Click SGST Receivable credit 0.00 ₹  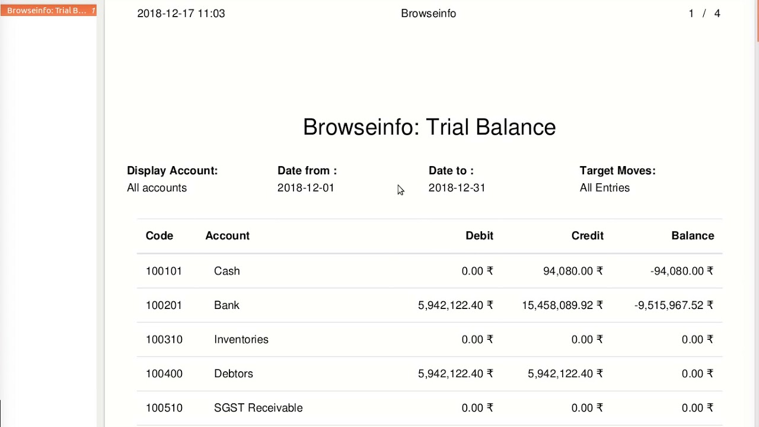pyautogui.click(x=587, y=408)
